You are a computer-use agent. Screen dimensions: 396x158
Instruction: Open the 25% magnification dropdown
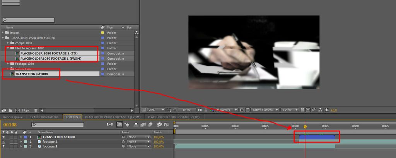coord(157,110)
